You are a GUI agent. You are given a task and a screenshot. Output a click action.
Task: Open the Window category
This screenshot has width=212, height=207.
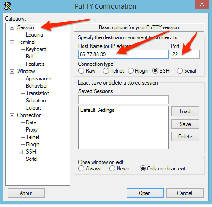click(26, 71)
